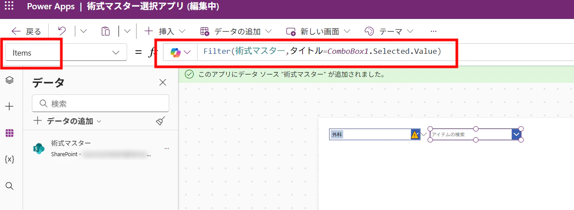
Task: Click the paste clipboard icon
Action: [x=105, y=31]
